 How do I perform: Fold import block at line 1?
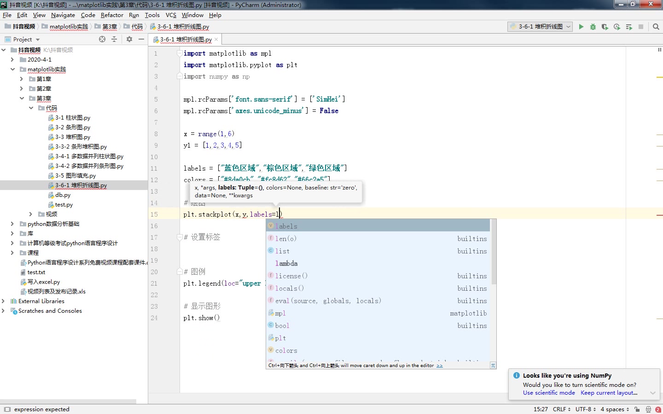(180, 53)
